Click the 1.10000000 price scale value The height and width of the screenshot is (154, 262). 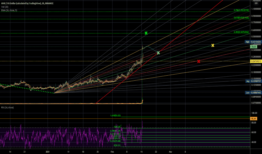point(256,9)
